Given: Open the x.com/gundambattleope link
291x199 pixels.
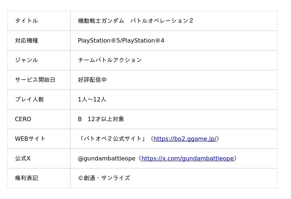Looking at the screenshot, I should pyautogui.click(x=187, y=158).
